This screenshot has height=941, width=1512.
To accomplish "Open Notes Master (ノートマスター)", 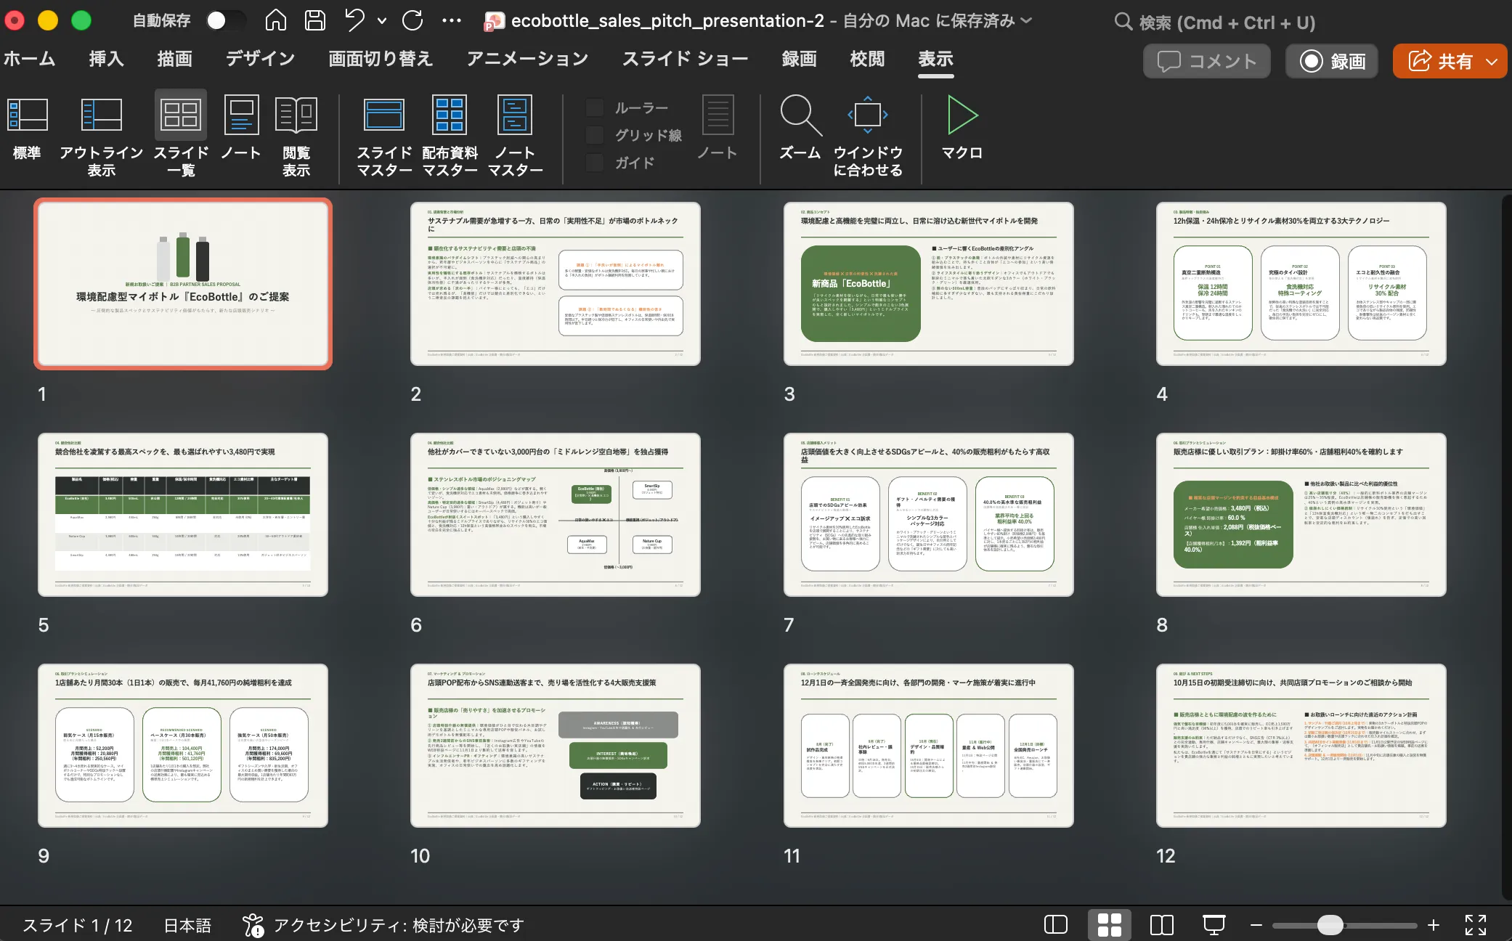I will tap(515, 137).
